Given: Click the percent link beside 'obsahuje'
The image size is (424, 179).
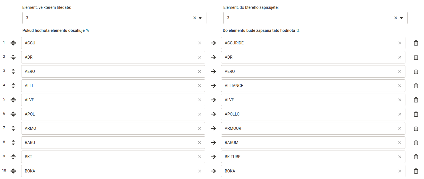Looking at the screenshot, I should click(87, 30).
